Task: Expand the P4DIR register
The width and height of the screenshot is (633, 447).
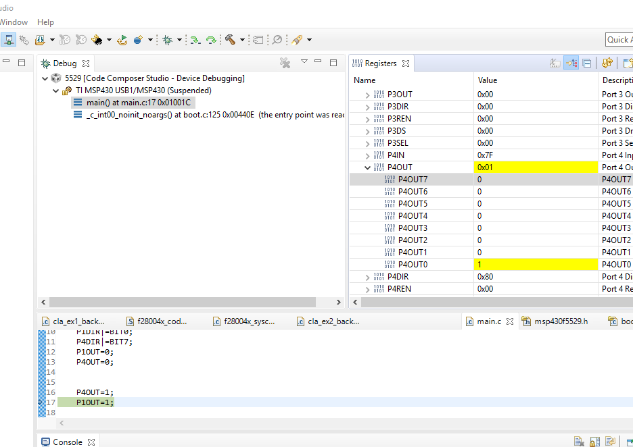Action: [x=368, y=277]
